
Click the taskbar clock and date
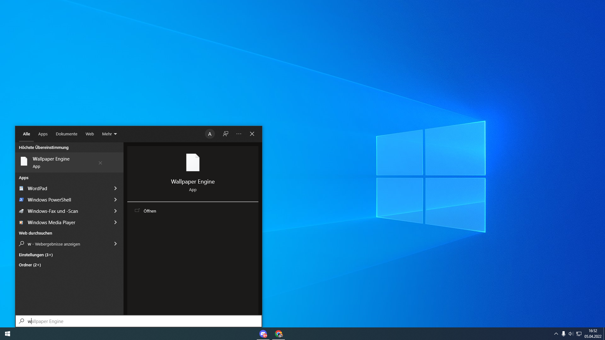coord(593,334)
